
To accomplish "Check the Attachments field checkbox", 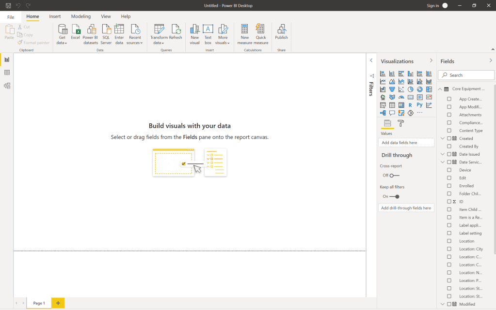I will point(449,115).
